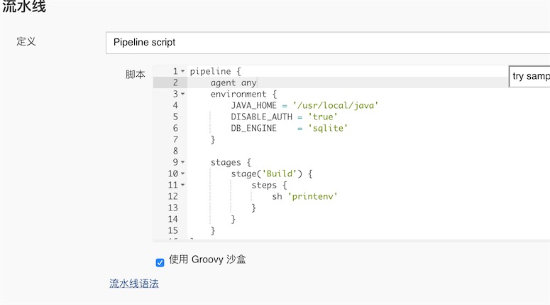
Task: Click the 脚本 field label
Action: [x=135, y=75]
